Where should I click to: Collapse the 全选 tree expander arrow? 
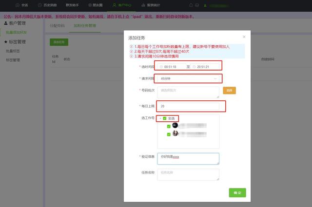pyautogui.click(x=160, y=118)
